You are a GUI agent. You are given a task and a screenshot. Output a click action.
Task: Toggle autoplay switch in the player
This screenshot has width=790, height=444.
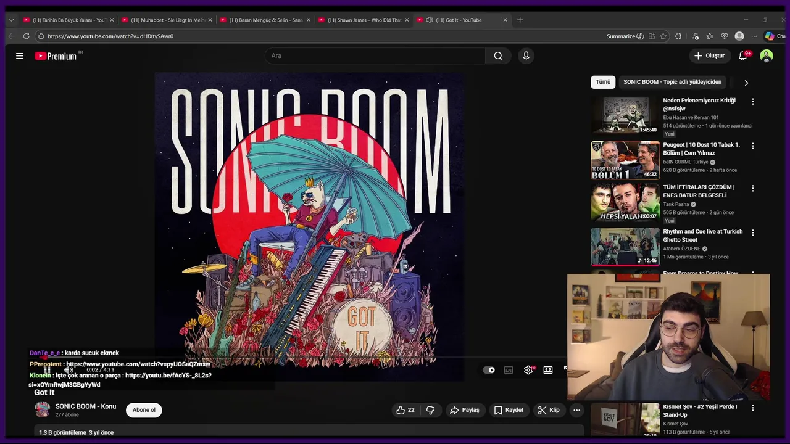coord(489,370)
